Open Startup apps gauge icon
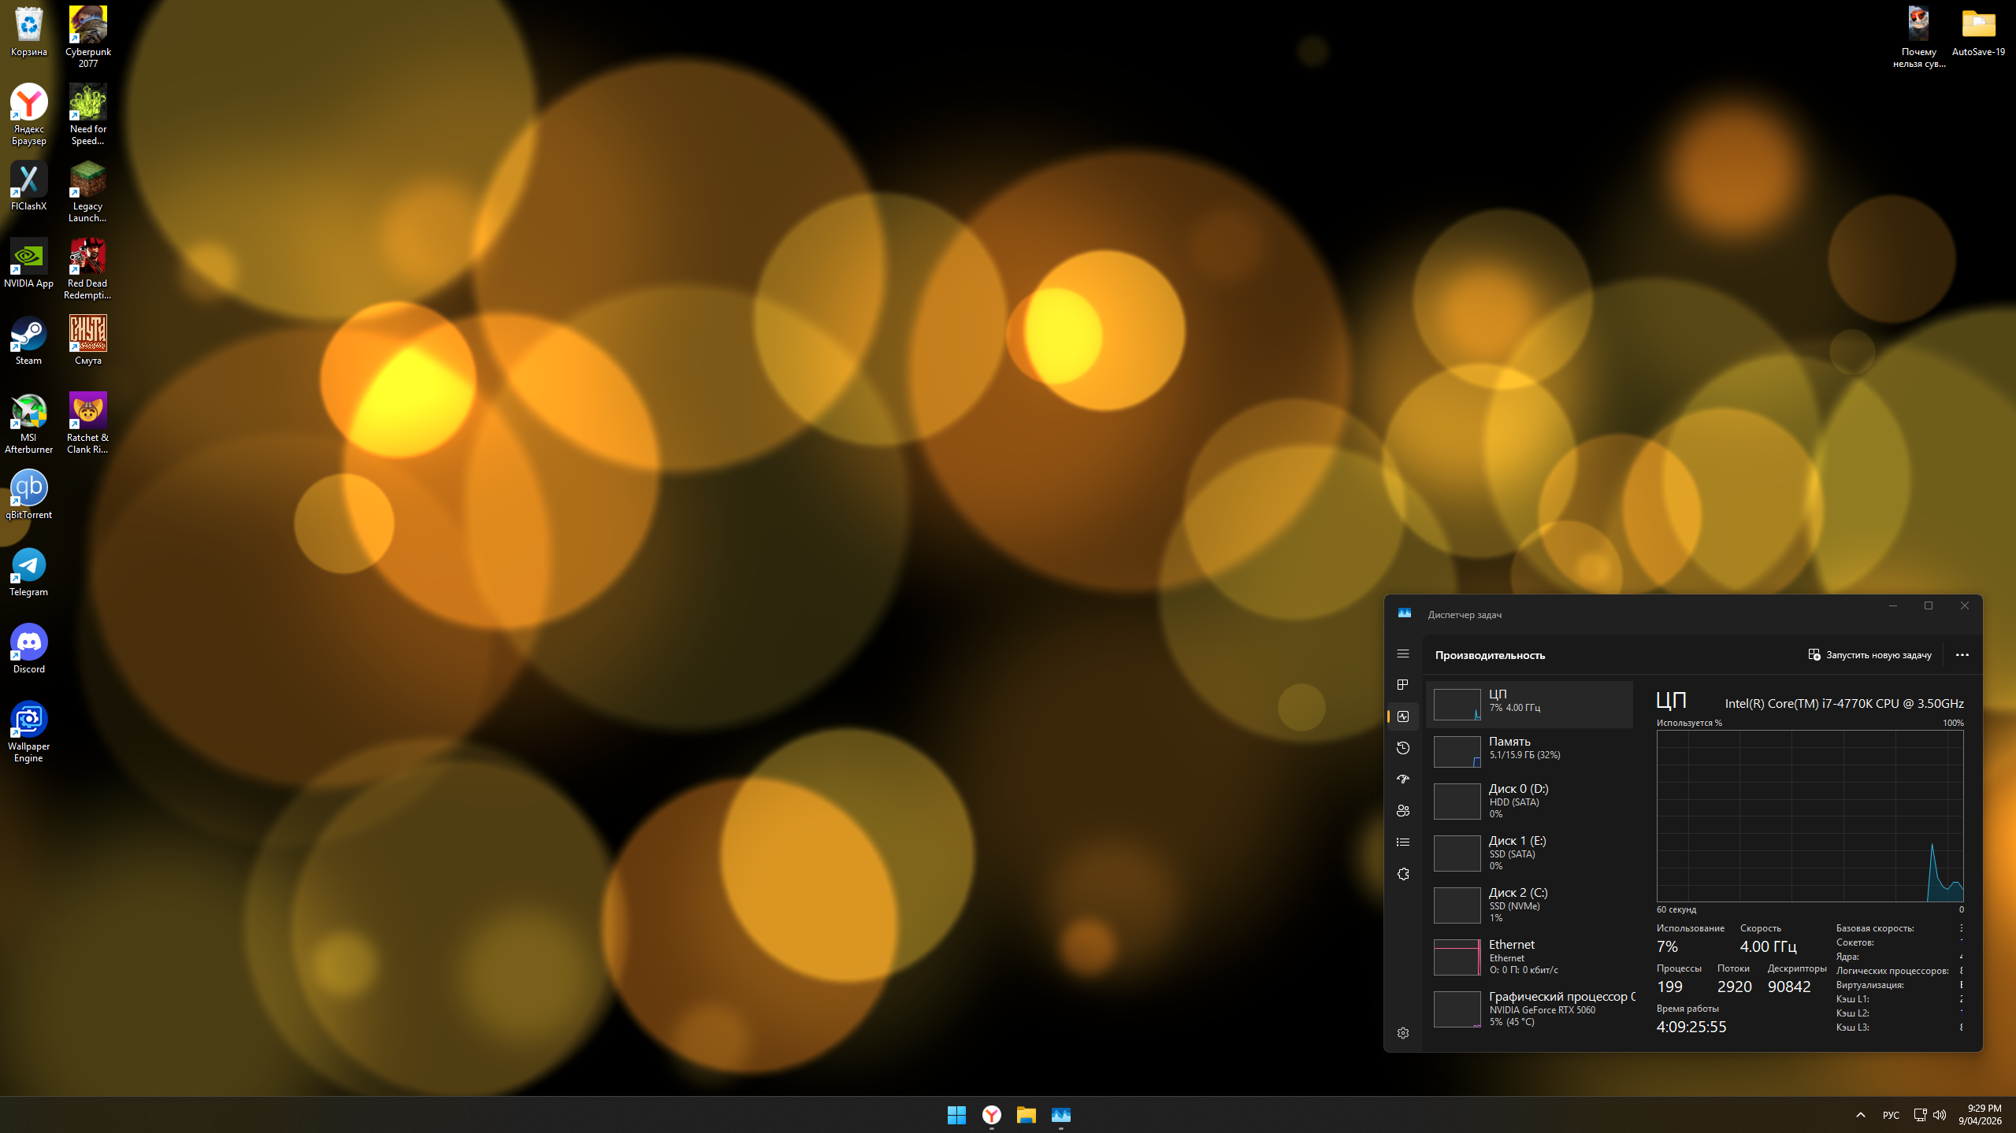Image resolution: width=2016 pixels, height=1133 pixels. tap(1402, 779)
